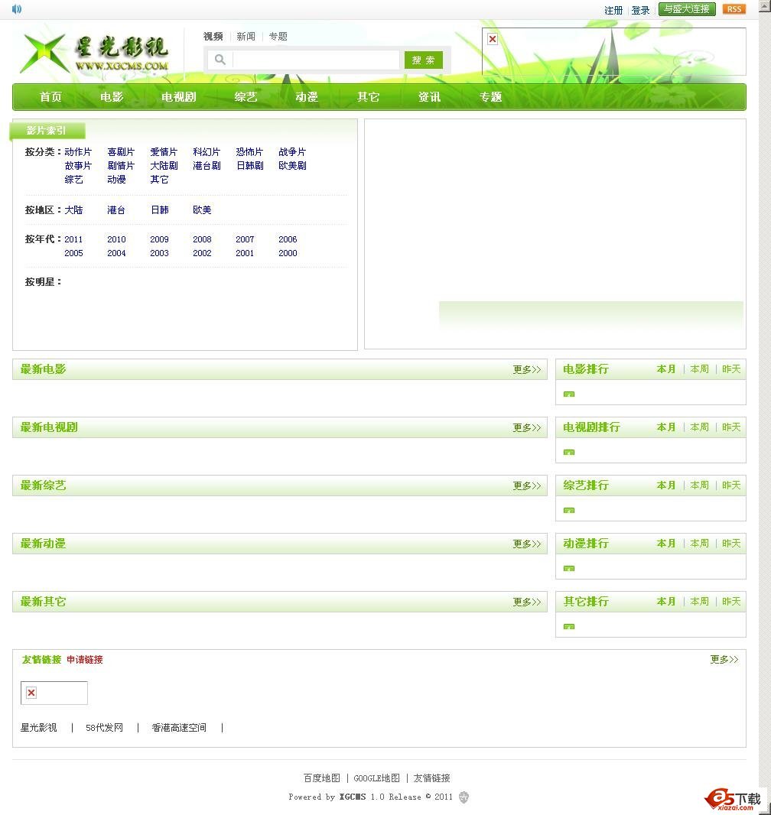Image resolution: width=771 pixels, height=815 pixels.
Task: Switch 综艺排行 ranking to 昨天
Action: pyautogui.click(x=731, y=485)
